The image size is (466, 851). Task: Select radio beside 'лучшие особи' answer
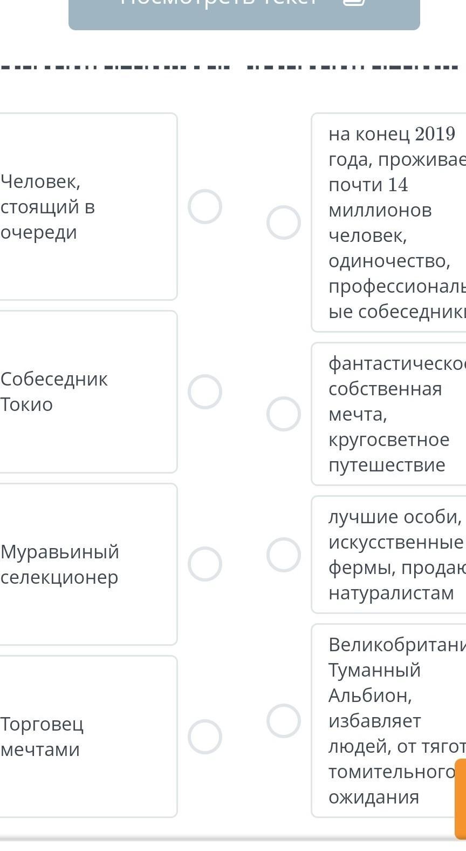284,555
